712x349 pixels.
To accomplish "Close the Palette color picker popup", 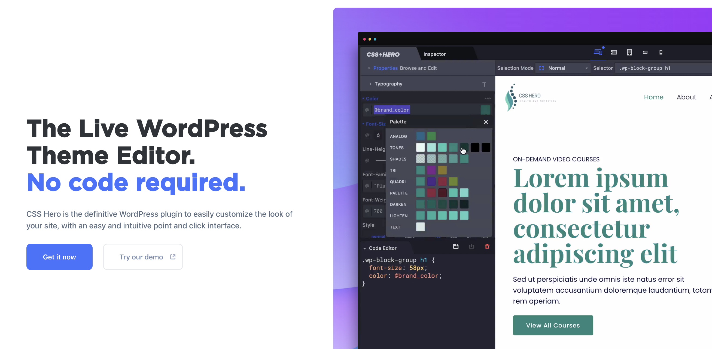I will (486, 122).
